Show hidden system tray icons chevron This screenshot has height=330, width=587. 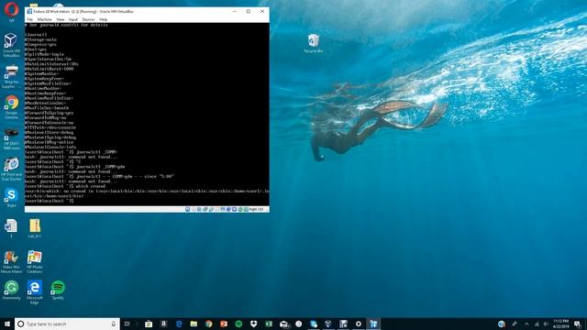(526, 324)
